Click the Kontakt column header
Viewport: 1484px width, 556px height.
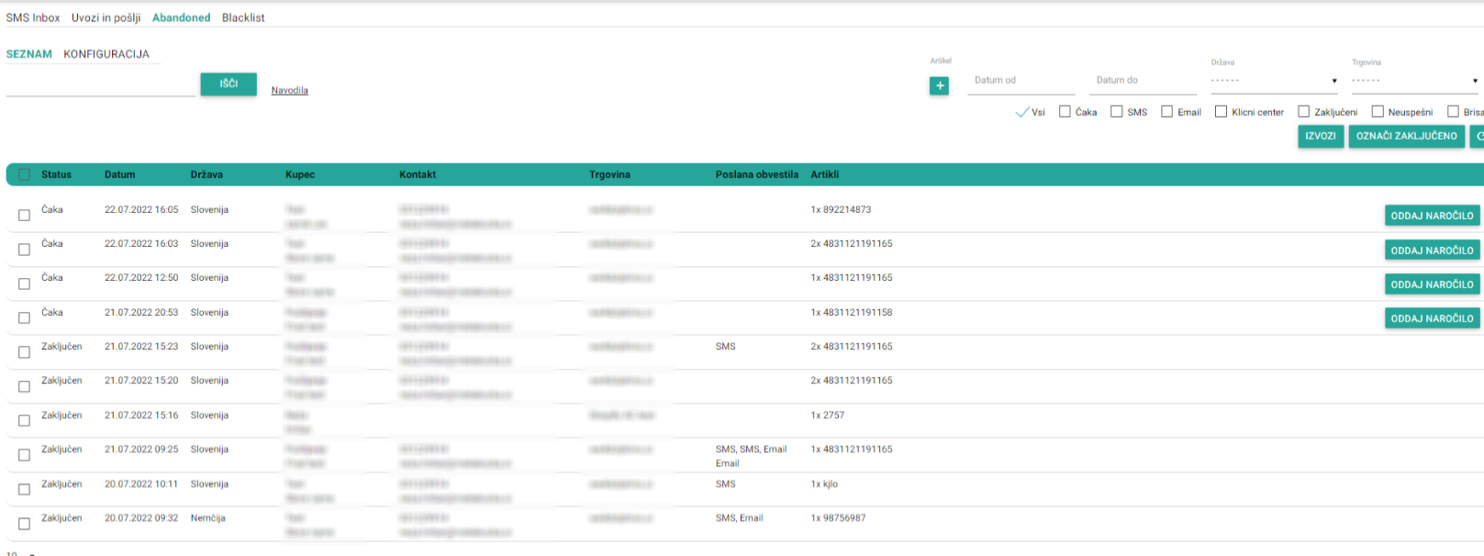pos(418,174)
